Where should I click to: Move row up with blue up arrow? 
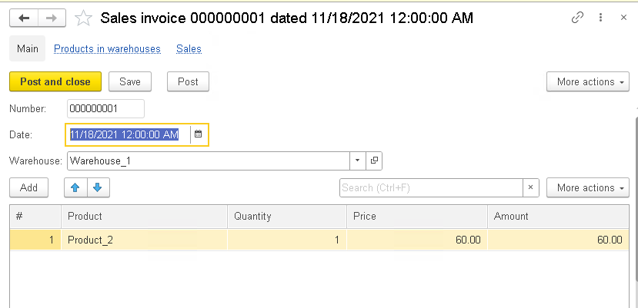pos(75,187)
